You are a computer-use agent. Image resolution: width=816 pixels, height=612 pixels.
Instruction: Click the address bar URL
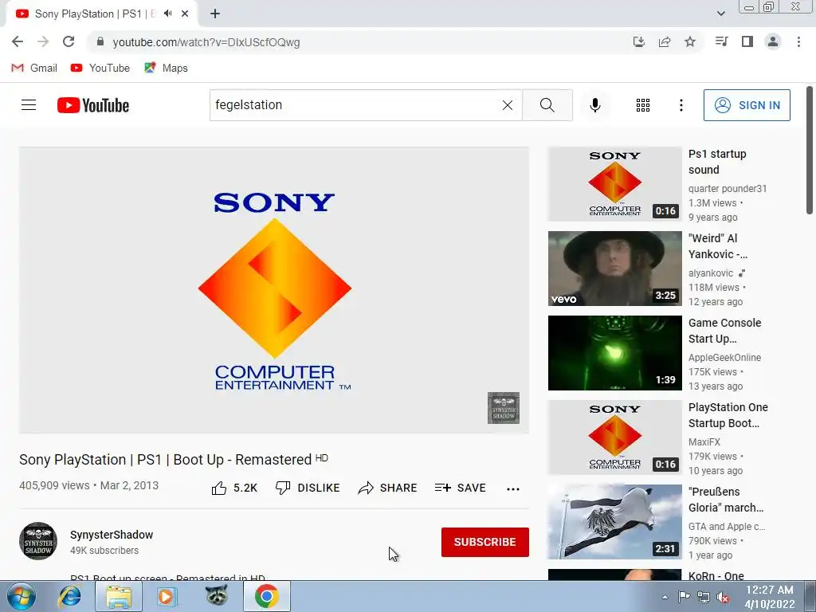coord(206,42)
